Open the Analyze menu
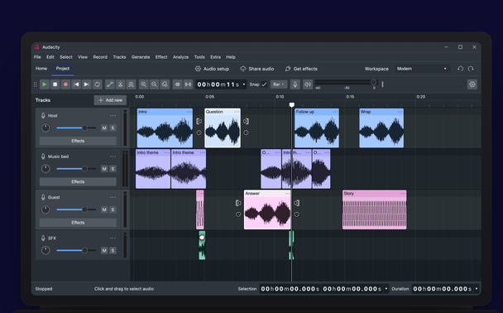 [180, 57]
